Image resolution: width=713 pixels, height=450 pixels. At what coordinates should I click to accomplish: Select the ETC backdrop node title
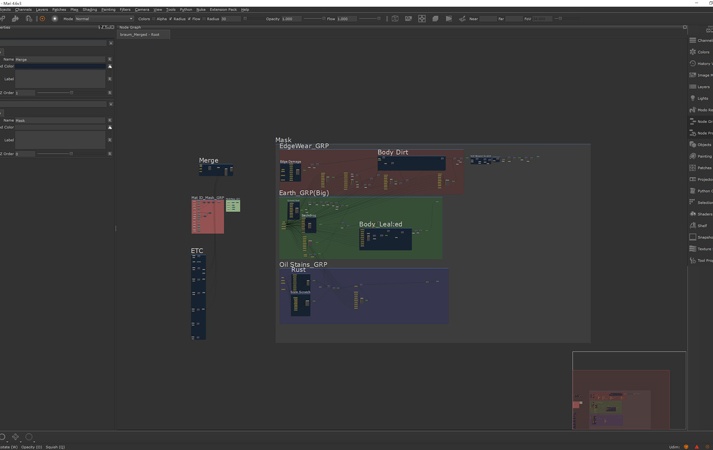197,251
